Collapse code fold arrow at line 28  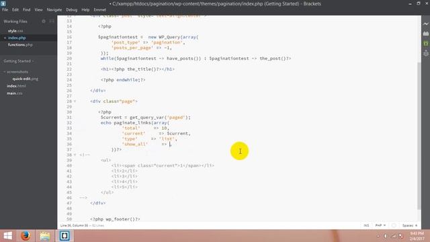click(75, 102)
